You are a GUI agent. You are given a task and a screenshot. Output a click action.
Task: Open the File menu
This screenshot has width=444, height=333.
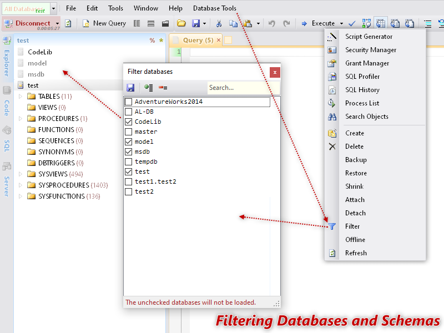pyautogui.click(x=71, y=8)
